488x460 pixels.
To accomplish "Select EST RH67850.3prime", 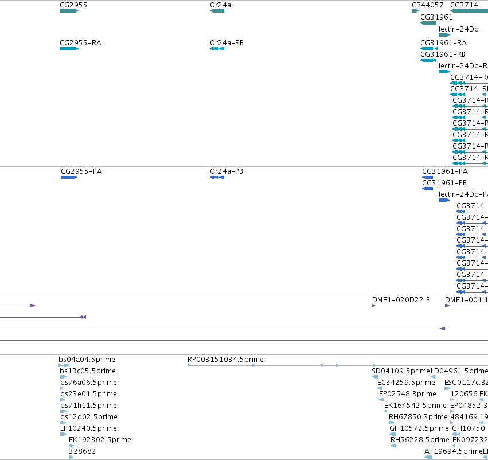I will [x=418, y=417].
